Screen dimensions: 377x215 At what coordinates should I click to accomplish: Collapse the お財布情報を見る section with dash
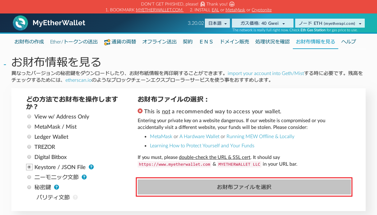point(5,64)
